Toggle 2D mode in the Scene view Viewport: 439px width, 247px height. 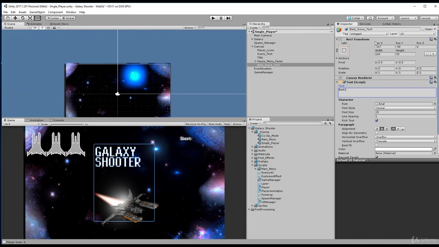[x=35, y=28]
